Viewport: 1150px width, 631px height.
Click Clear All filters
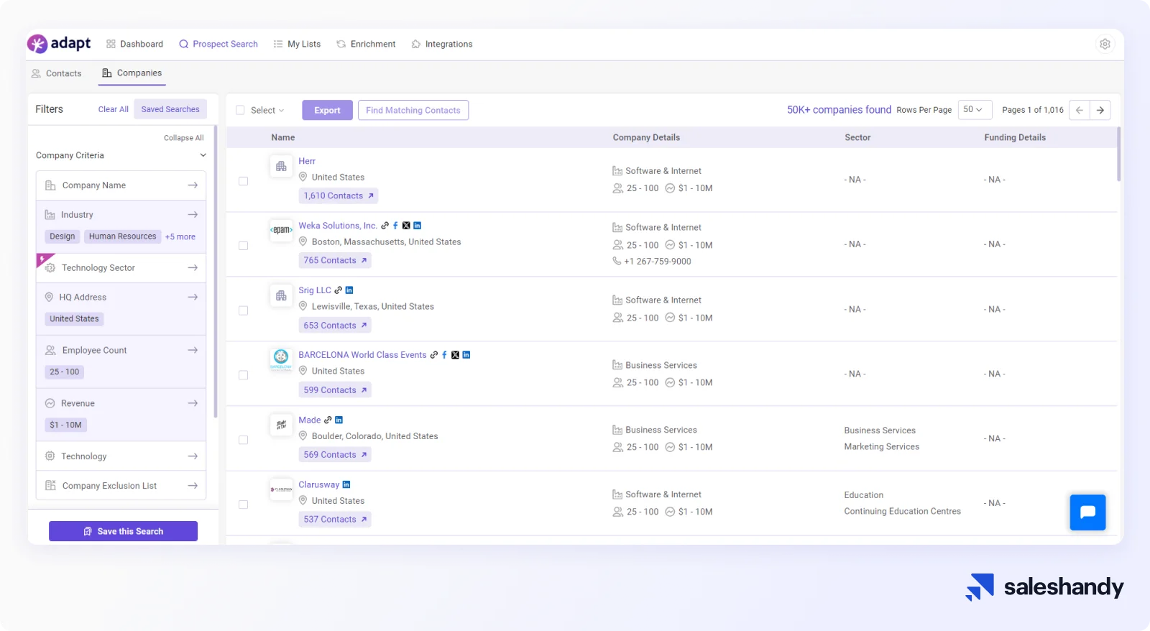(114, 109)
